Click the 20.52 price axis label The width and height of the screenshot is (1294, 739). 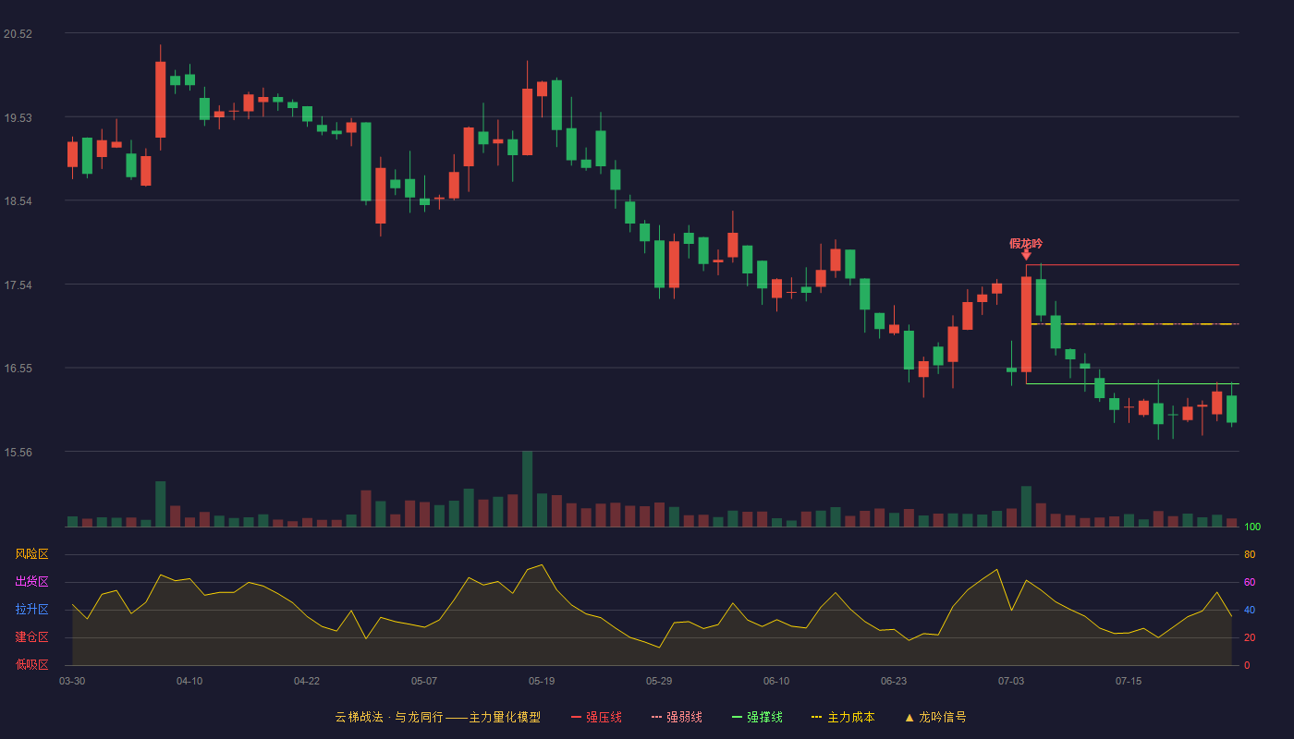[x=18, y=34]
